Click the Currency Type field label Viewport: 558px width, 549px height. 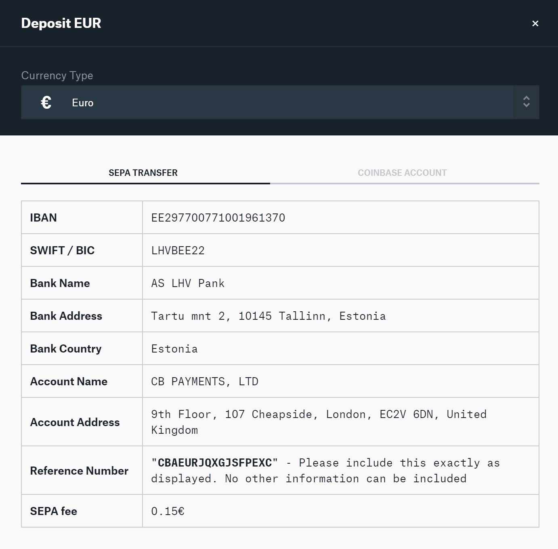tap(57, 76)
